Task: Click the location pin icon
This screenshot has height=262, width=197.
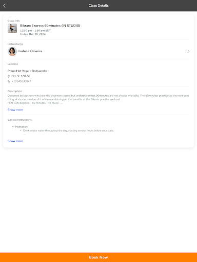Action: click(x=9, y=76)
